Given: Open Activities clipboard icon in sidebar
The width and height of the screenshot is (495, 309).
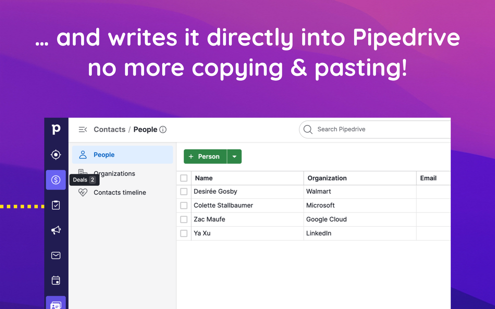Looking at the screenshot, I should (x=56, y=205).
